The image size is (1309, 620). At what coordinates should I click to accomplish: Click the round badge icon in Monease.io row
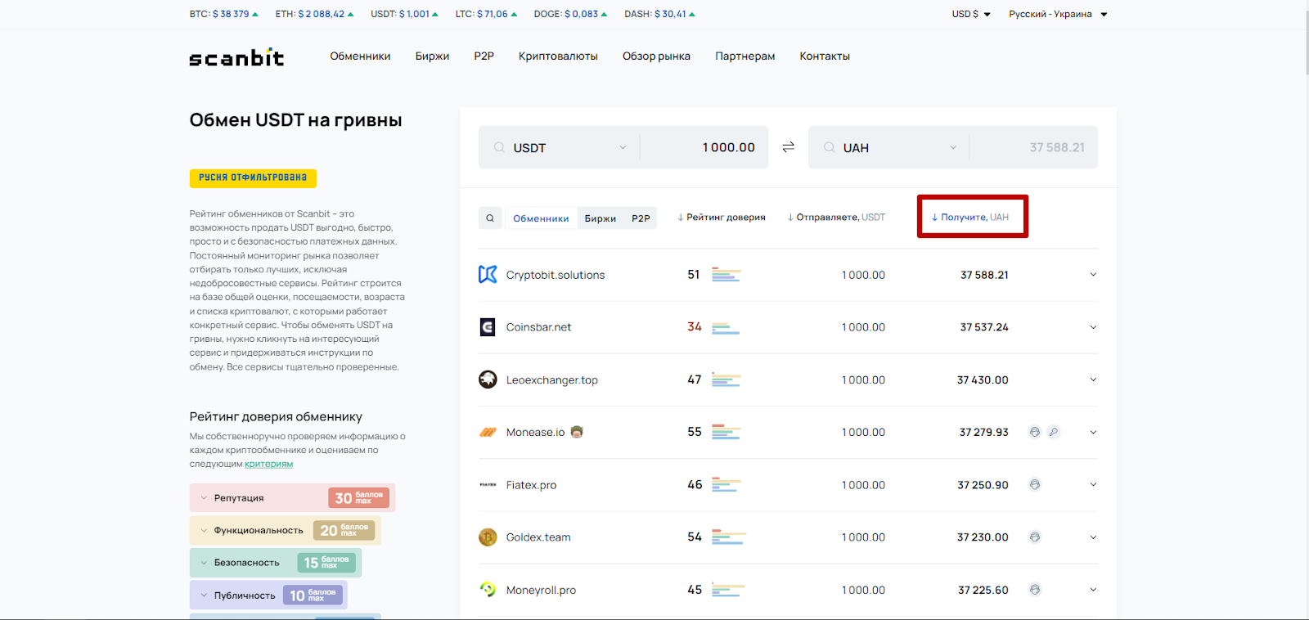pyautogui.click(x=1035, y=432)
